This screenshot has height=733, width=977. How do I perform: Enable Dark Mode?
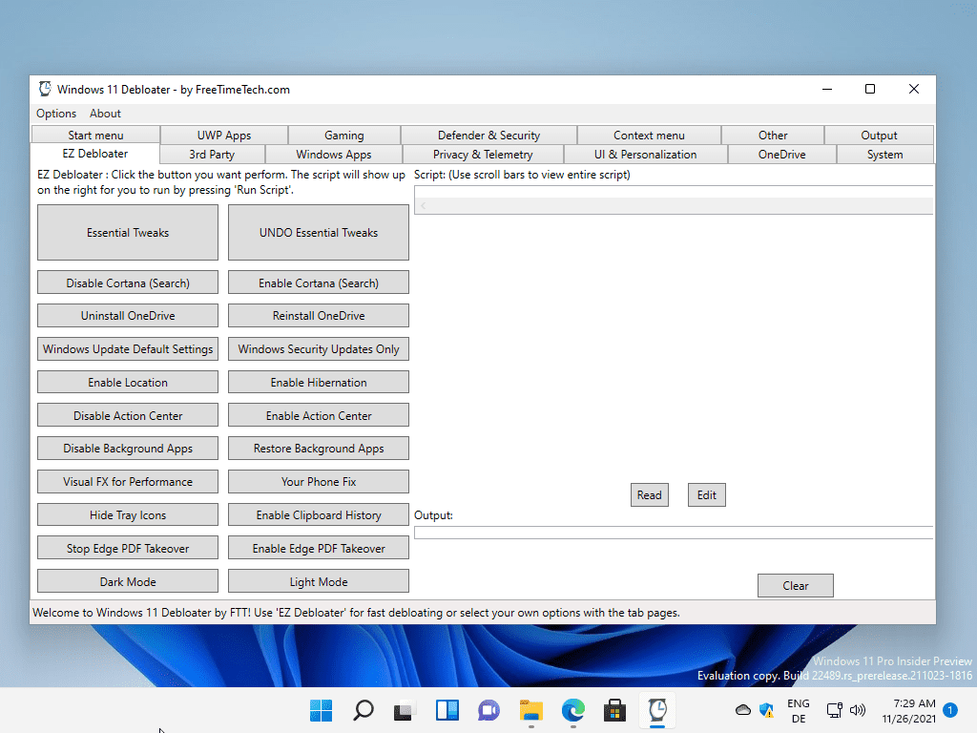127,580
